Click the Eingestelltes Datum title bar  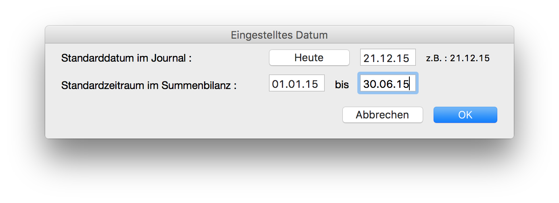[x=279, y=35]
